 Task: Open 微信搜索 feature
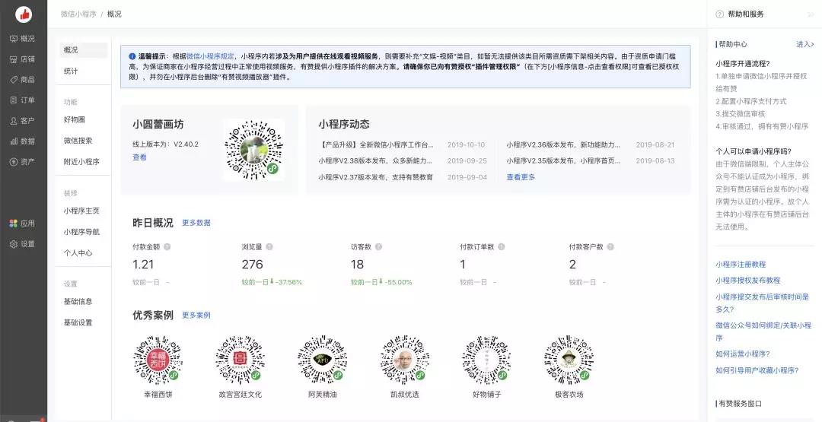click(x=78, y=141)
